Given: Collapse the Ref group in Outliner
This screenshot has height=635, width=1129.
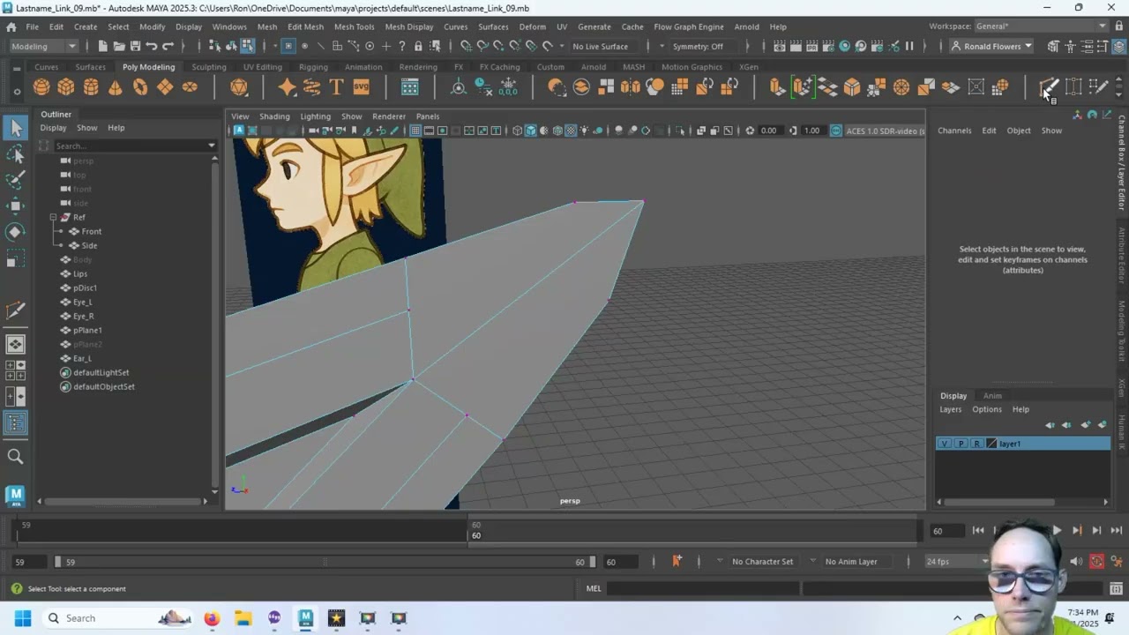Looking at the screenshot, I should pos(54,217).
